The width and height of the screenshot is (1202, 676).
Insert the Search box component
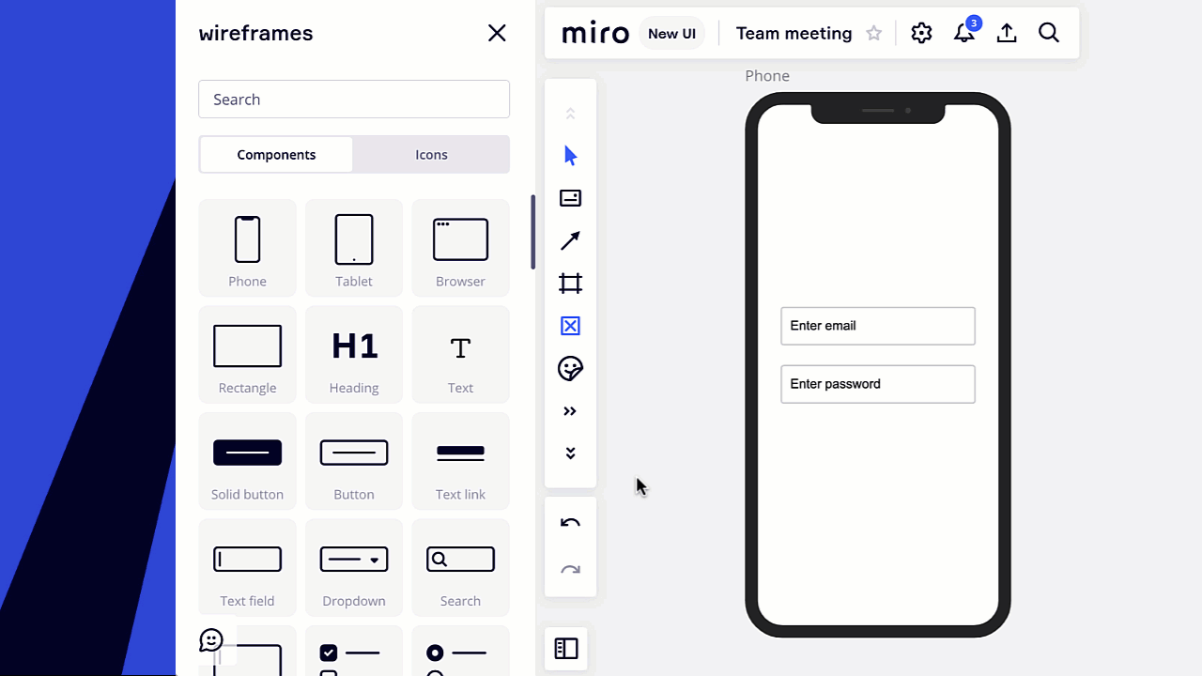[460, 568]
